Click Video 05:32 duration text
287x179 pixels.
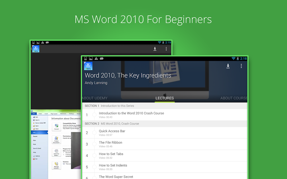pyautogui.click(x=105, y=158)
